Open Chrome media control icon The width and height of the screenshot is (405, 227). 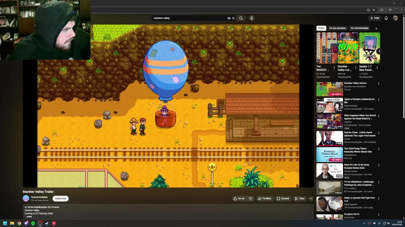coord(390,10)
